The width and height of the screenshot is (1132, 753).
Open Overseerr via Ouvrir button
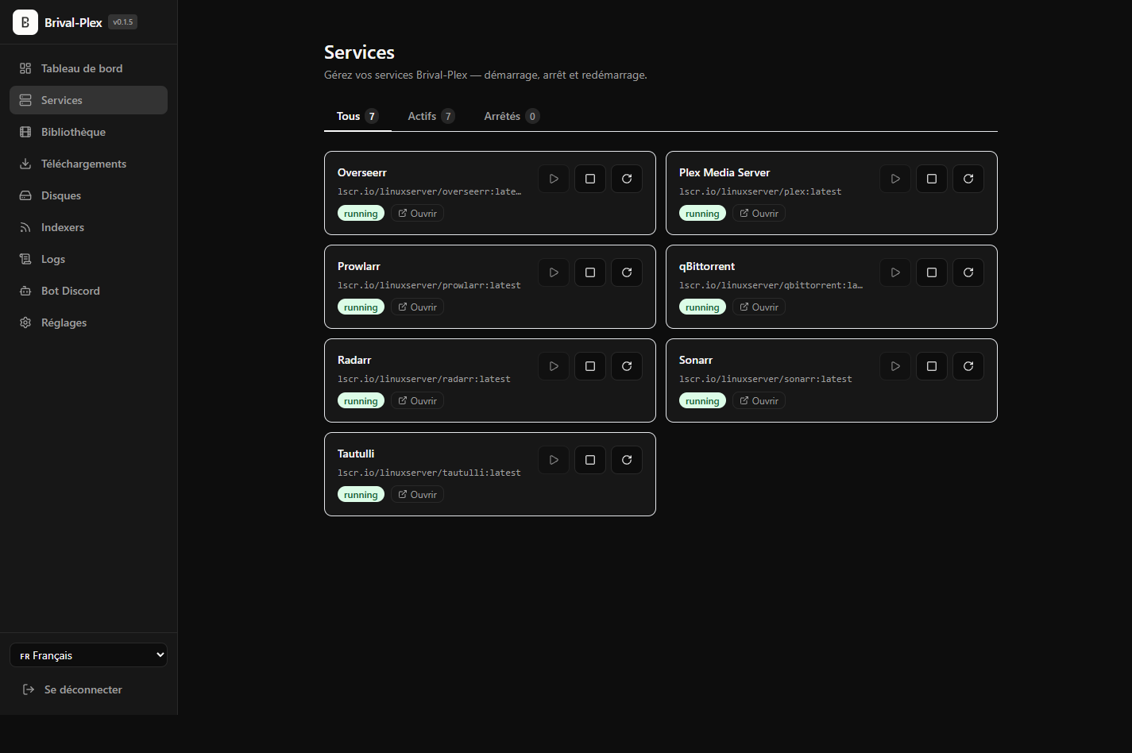click(x=417, y=214)
